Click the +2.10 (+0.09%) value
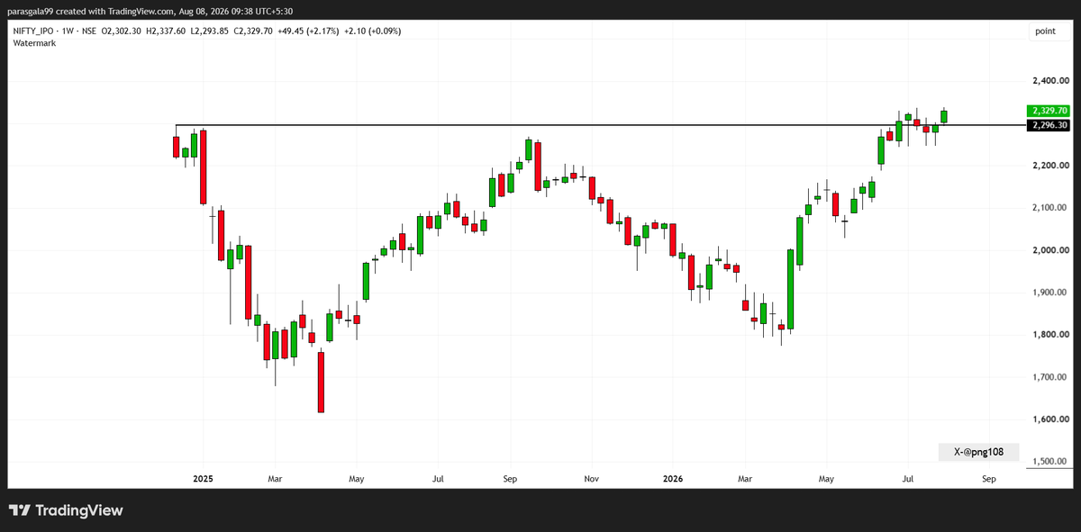The width and height of the screenshot is (1081, 532). point(371,32)
